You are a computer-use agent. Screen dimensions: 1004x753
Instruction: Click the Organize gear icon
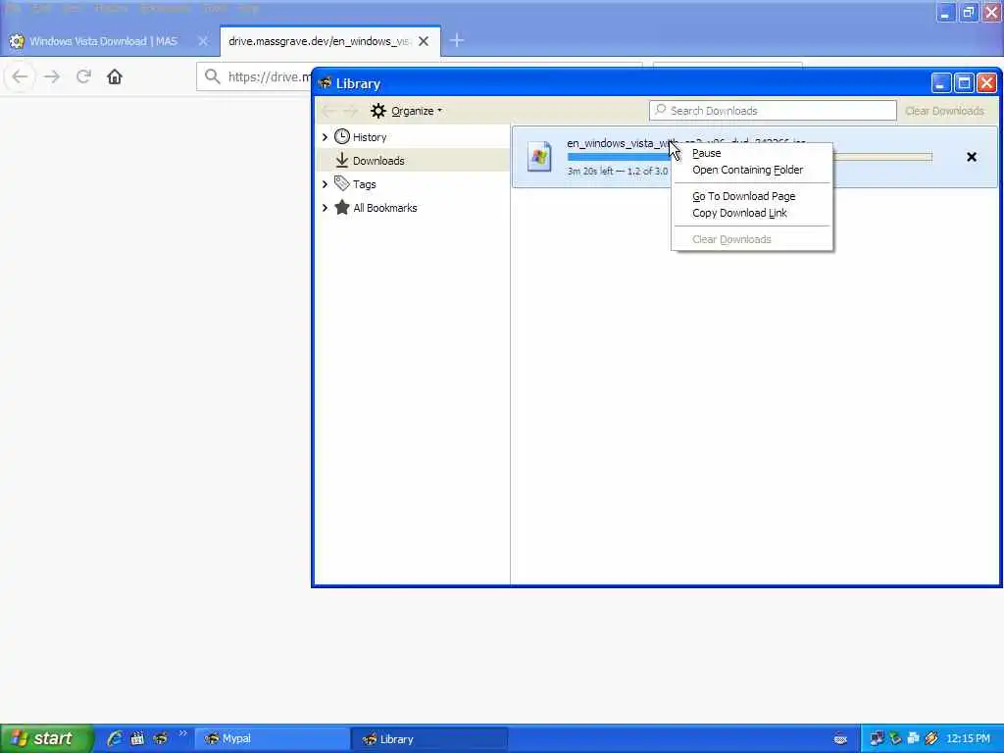click(378, 111)
